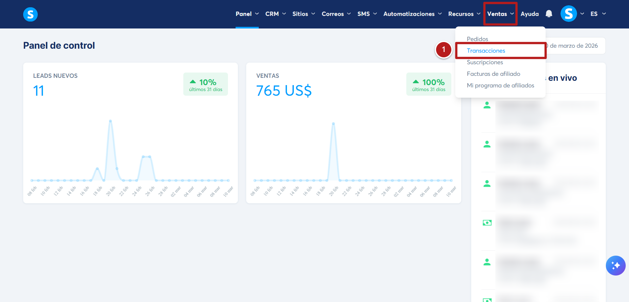This screenshot has height=302, width=629.
Task: Click the Systeme logo in top-left corner
Action: coord(30,14)
